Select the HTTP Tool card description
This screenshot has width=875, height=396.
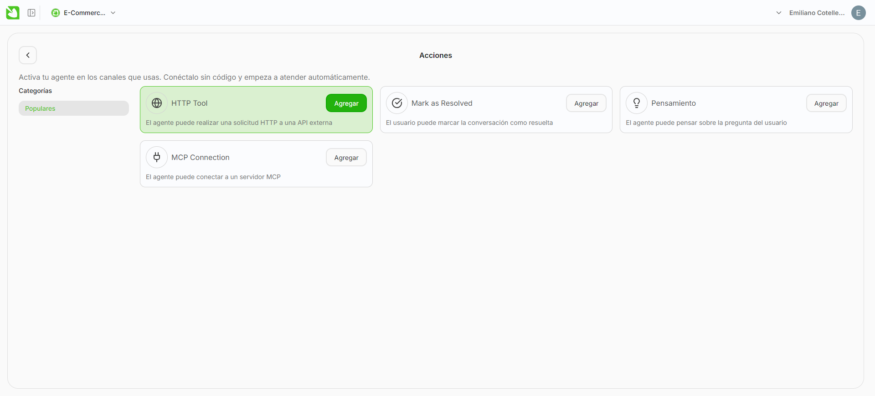(239, 123)
